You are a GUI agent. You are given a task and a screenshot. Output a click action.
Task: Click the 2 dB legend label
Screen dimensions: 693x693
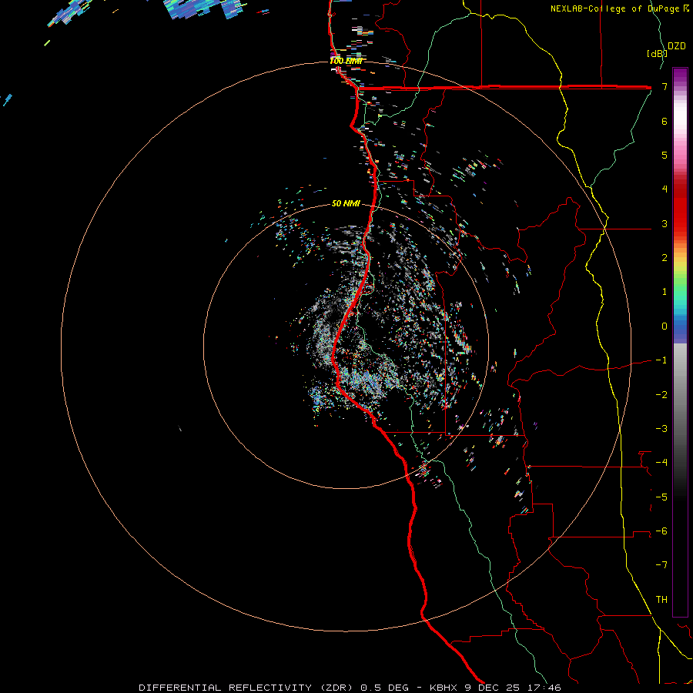click(665, 258)
